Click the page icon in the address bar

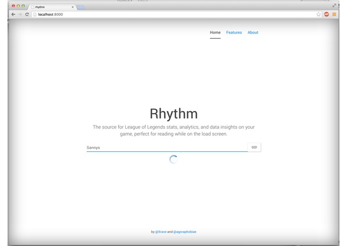[x=35, y=14]
